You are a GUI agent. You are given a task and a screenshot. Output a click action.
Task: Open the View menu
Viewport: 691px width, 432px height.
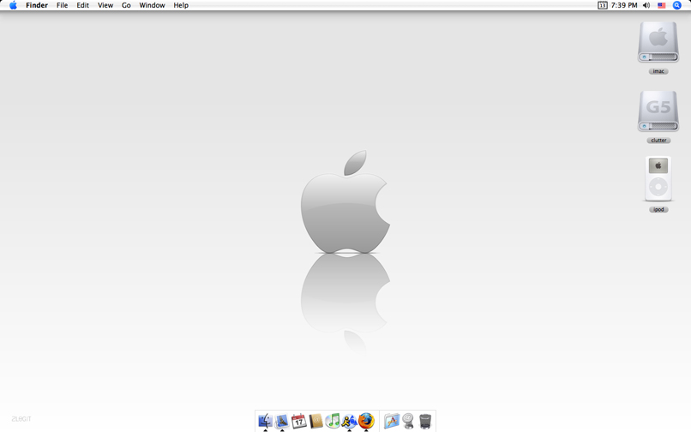tap(105, 5)
